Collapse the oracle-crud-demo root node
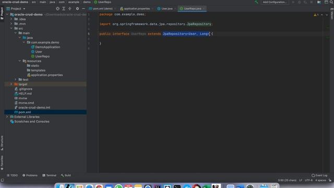Image resolution: width=334 pixels, height=188 pixels. click(7, 15)
